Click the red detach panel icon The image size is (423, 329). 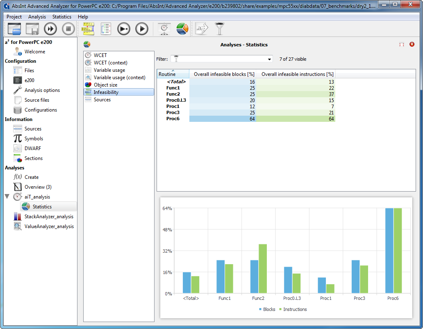coord(402,44)
